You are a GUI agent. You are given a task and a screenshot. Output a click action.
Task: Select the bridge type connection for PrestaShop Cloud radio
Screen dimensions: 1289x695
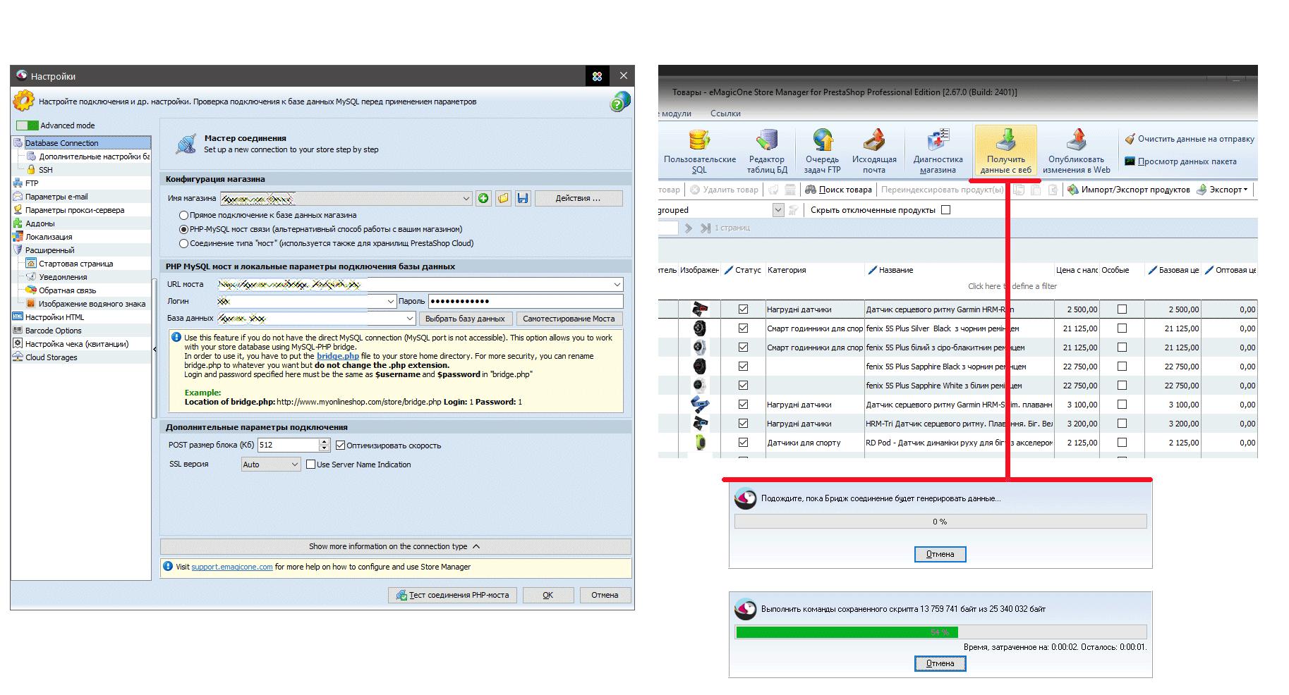(x=184, y=244)
